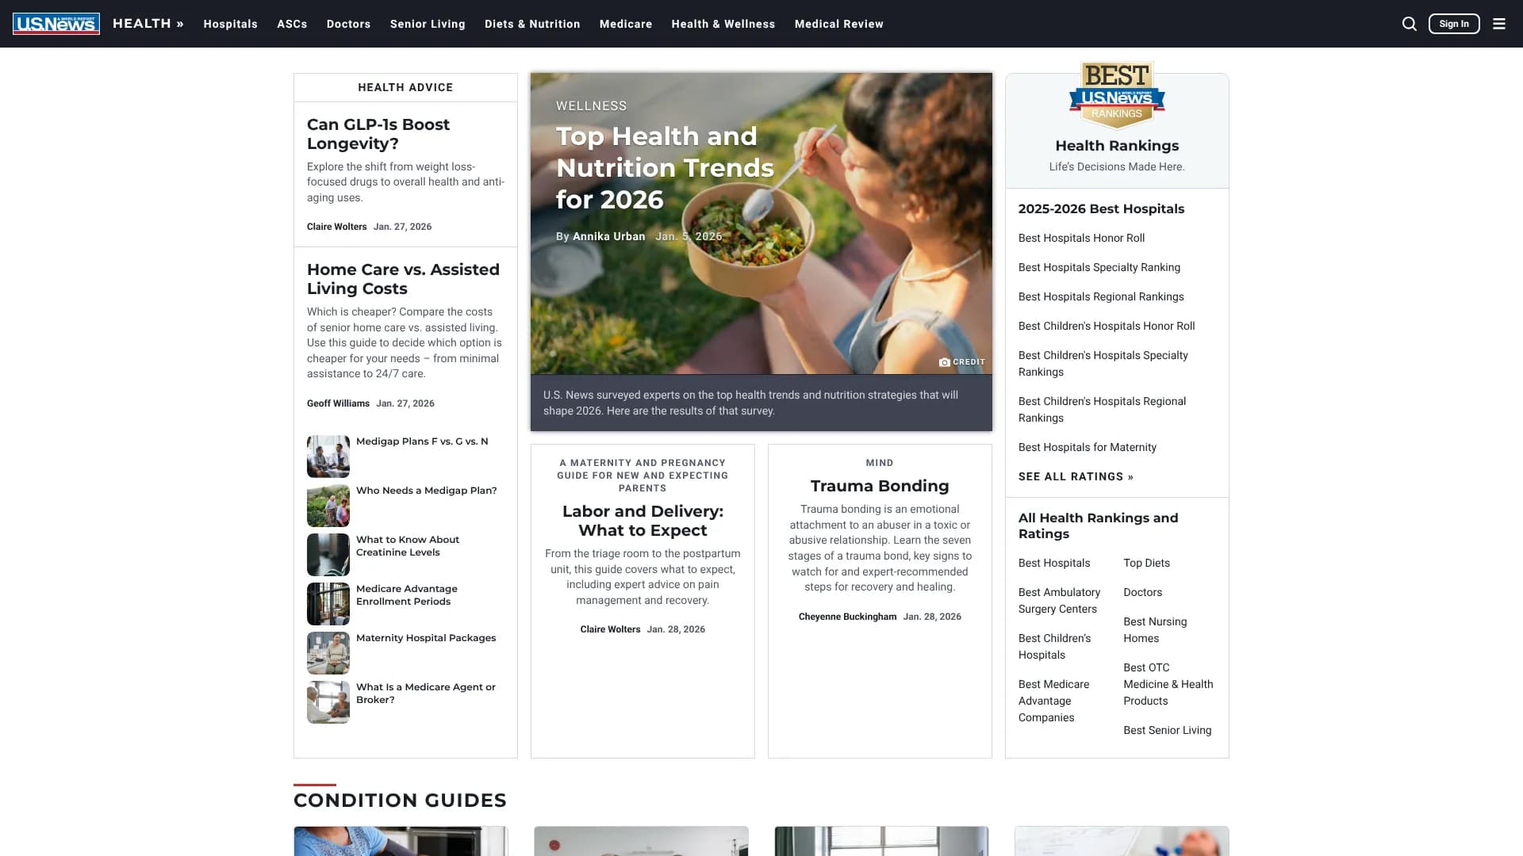Open Can GLP-1s Boost Longevity article
The height and width of the screenshot is (856, 1523).
click(378, 134)
